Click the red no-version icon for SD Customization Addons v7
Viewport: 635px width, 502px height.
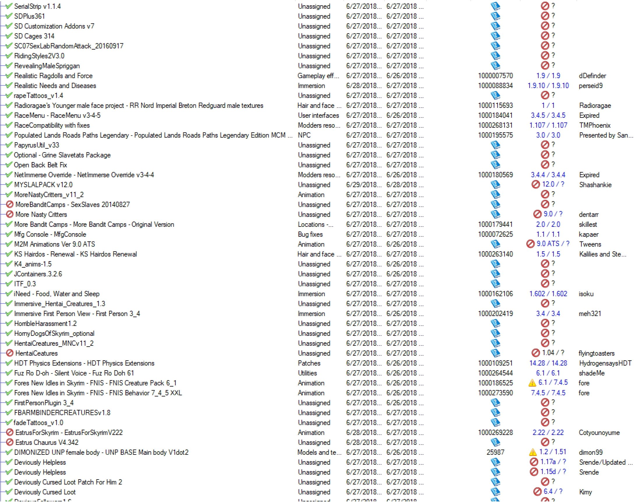545,26
